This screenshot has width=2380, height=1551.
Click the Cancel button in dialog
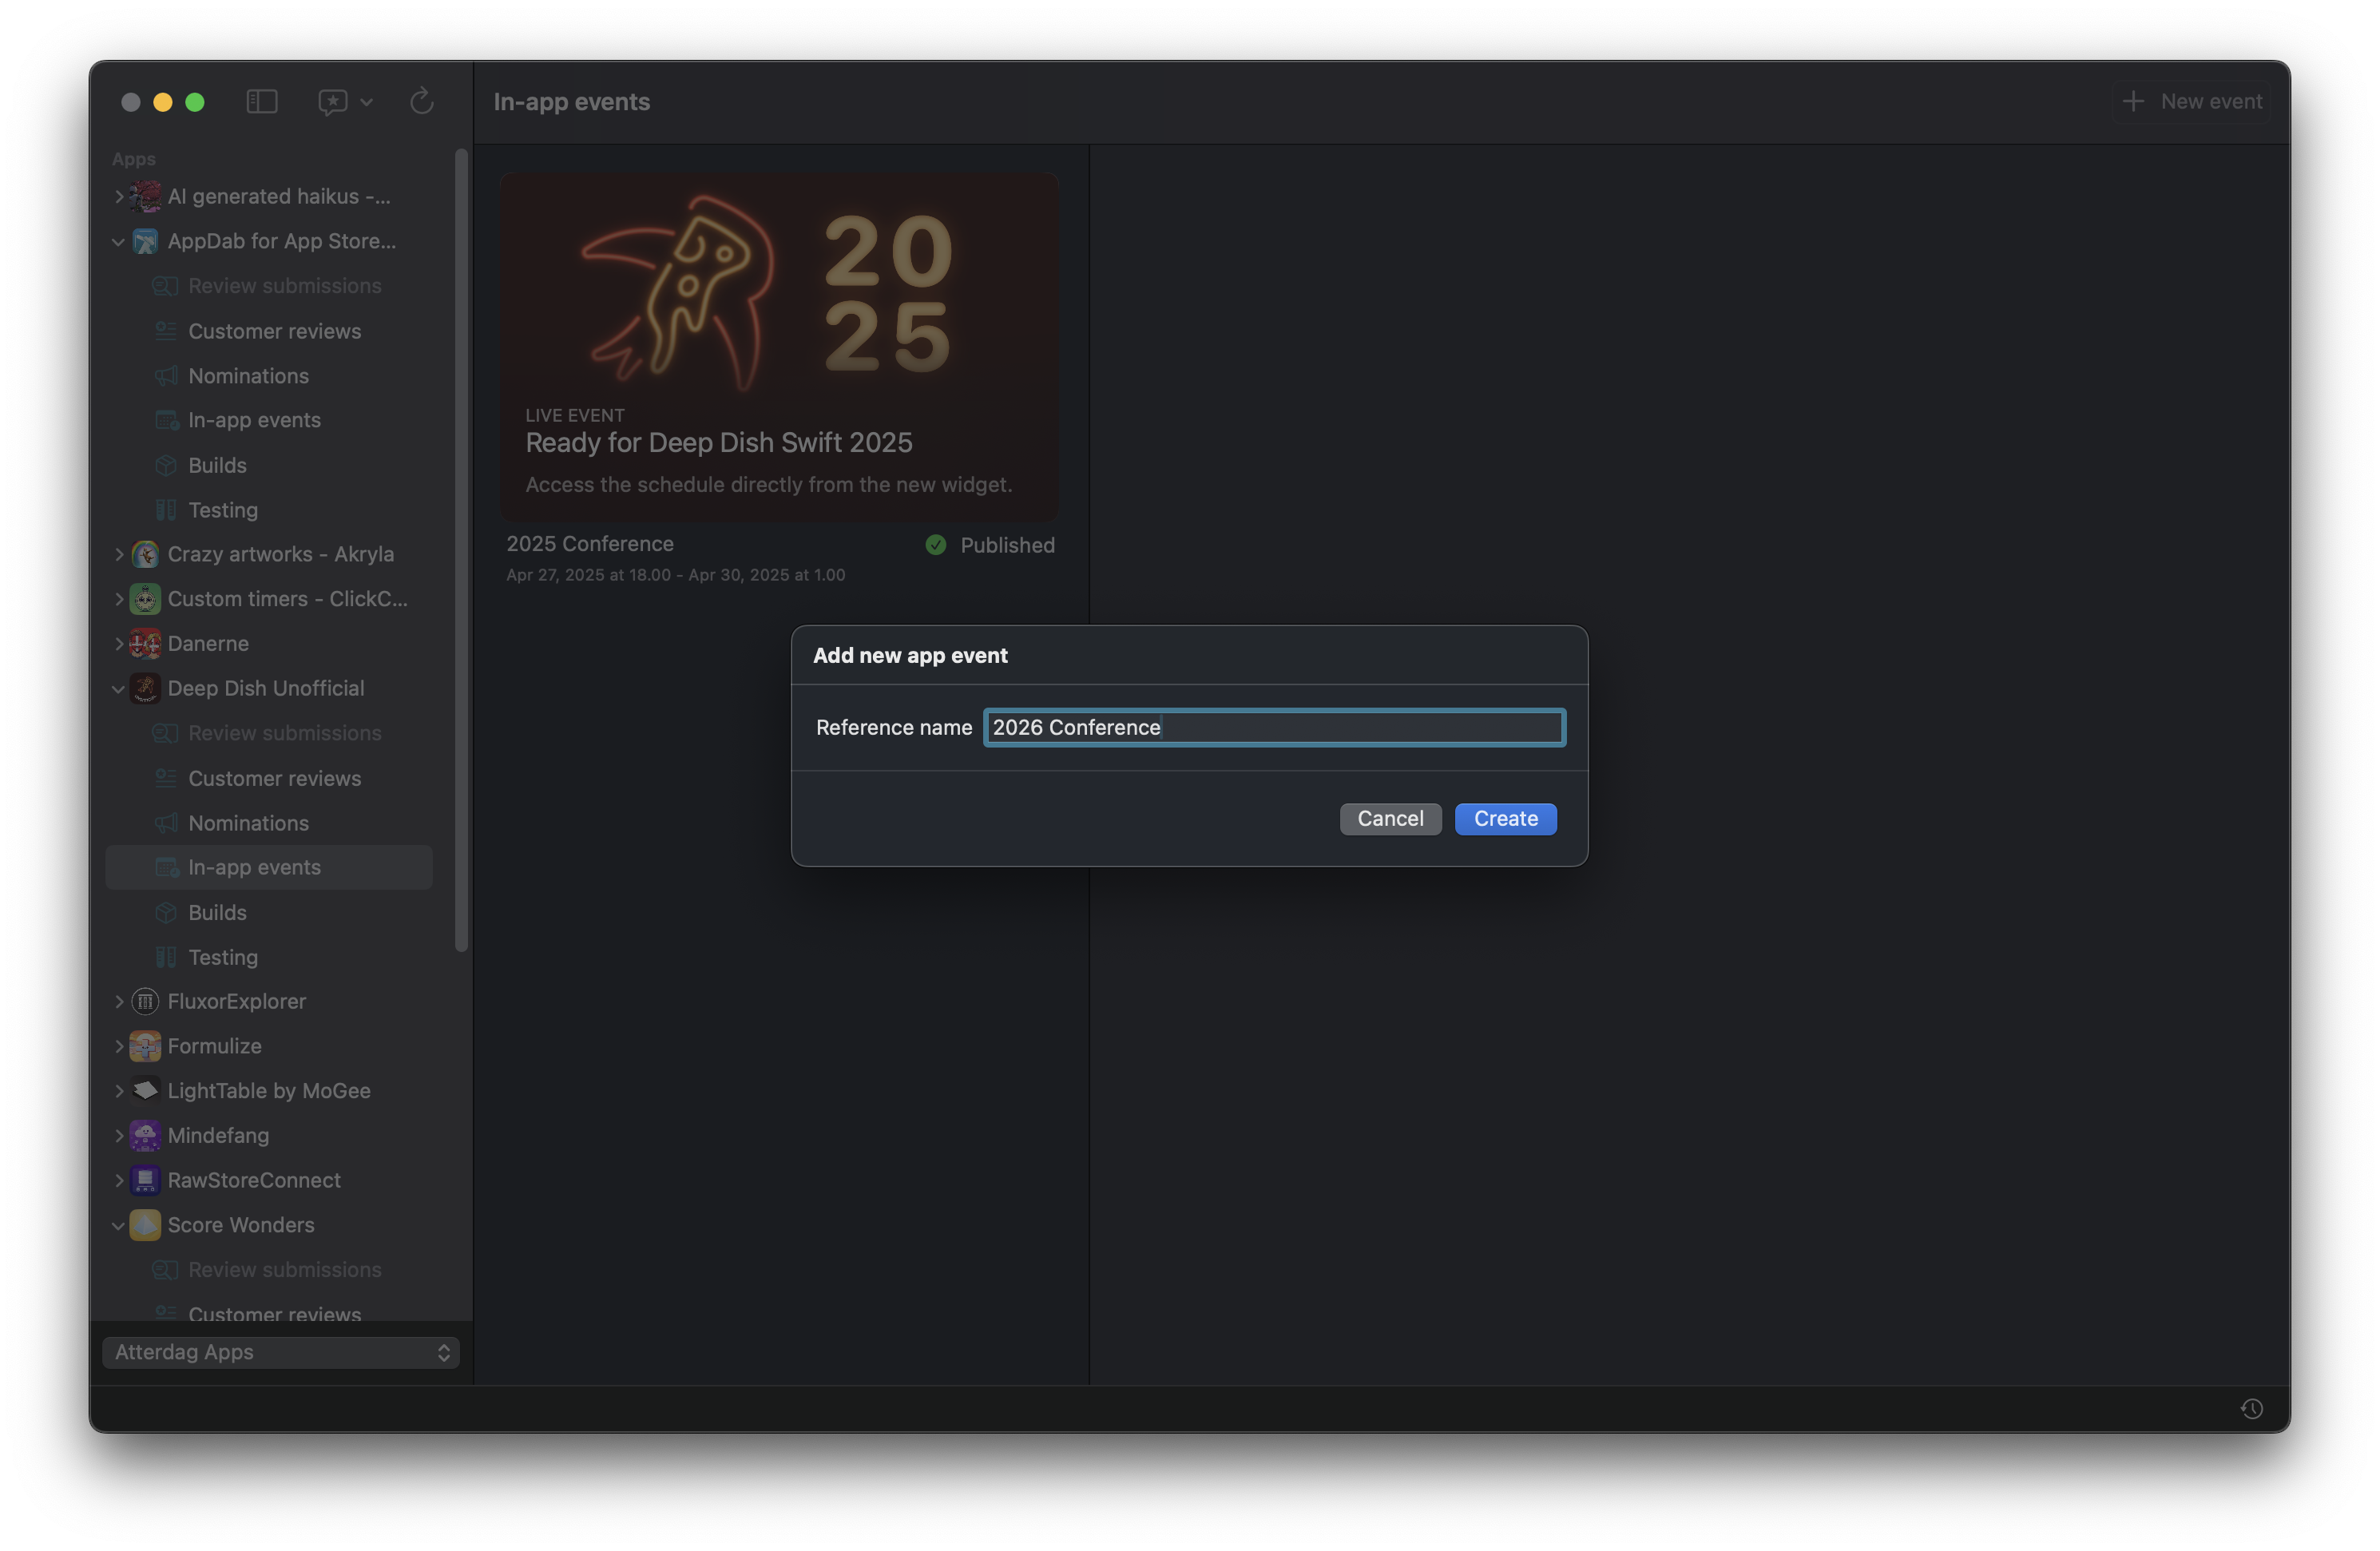point(1390,818)
